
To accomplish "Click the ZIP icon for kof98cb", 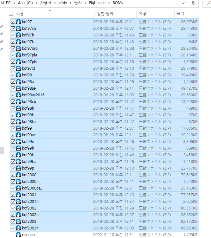I will coord(18,101).
